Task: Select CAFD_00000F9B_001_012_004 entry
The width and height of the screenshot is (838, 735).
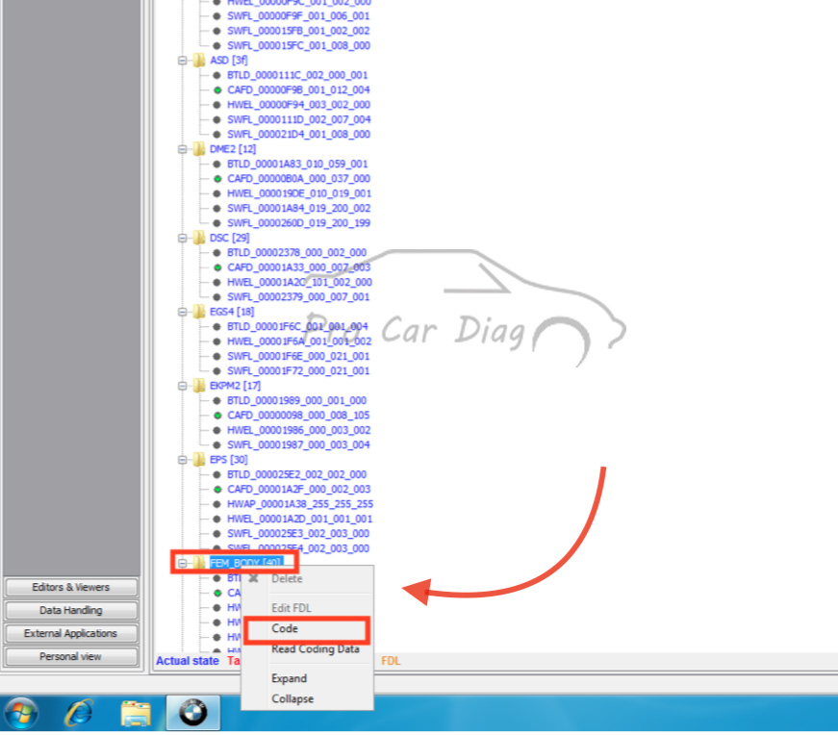Action: (299, 89)
